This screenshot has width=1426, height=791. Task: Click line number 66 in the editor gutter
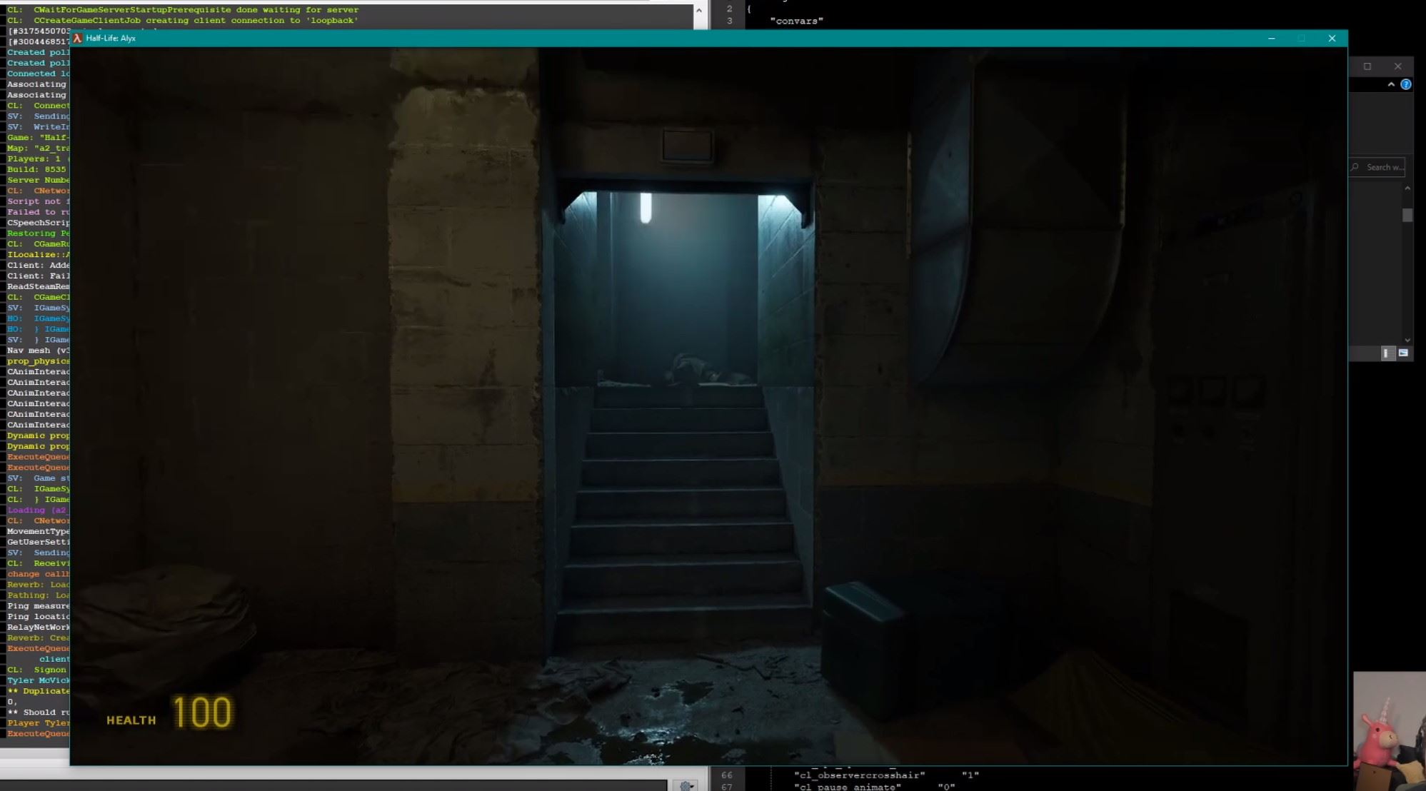(726, 775)
